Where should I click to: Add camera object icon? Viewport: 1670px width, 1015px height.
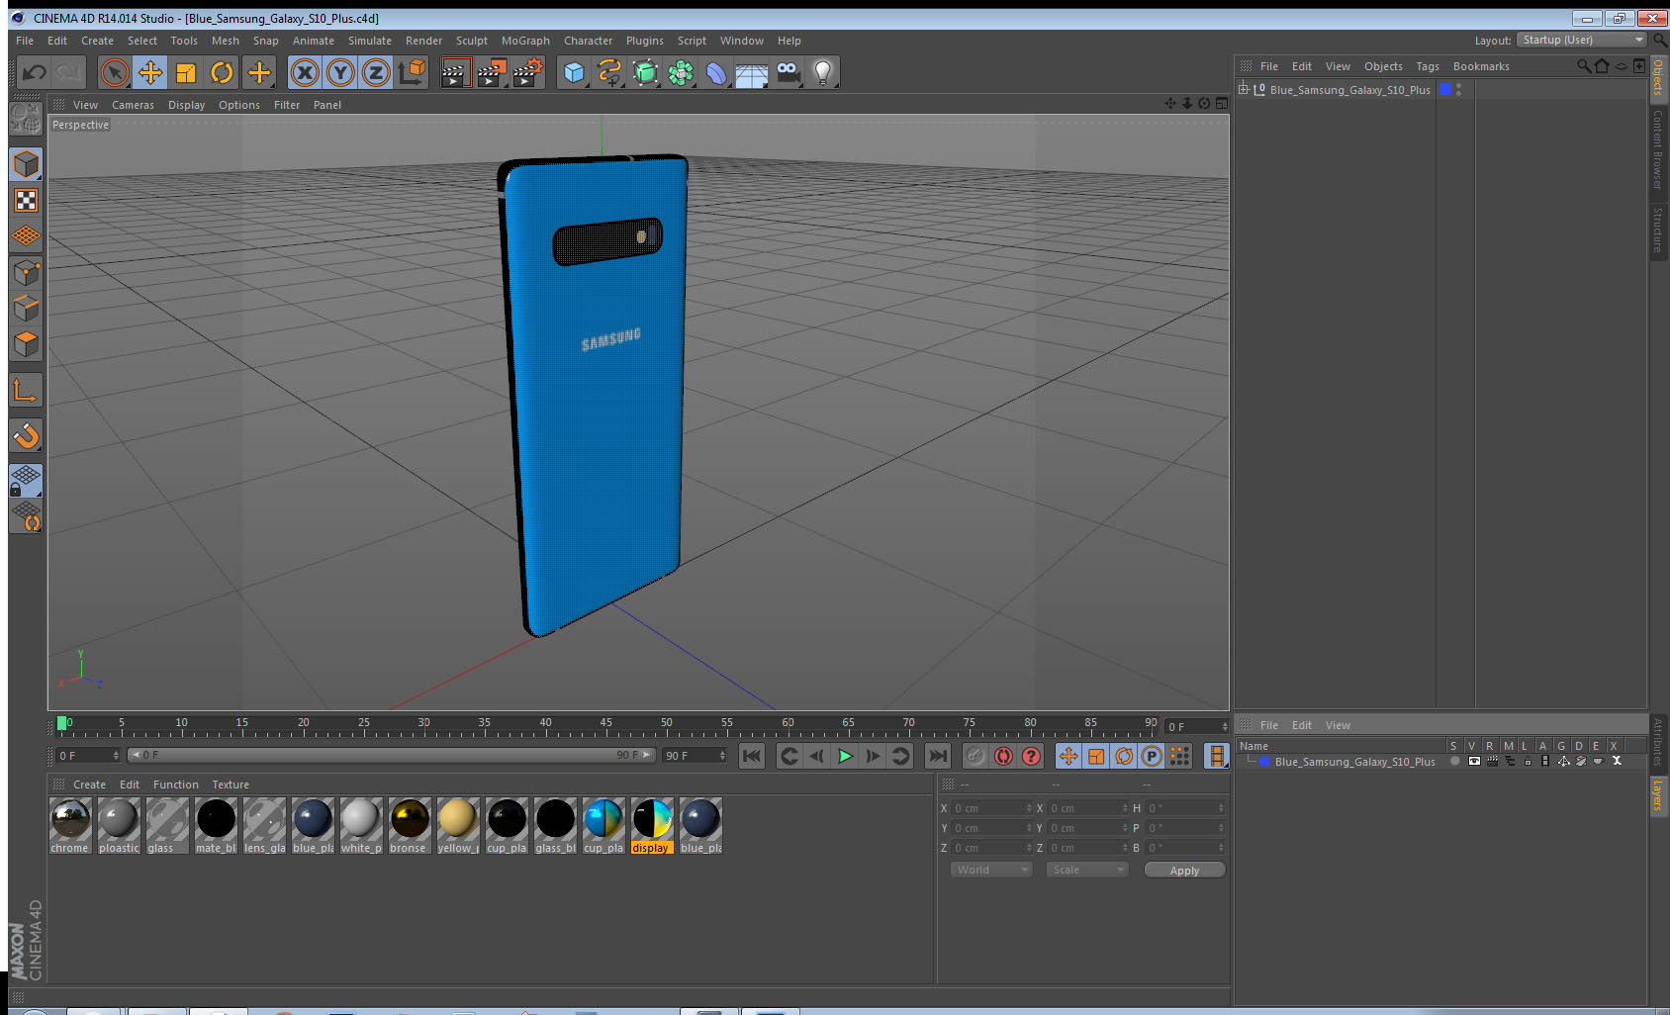(788, 72)
